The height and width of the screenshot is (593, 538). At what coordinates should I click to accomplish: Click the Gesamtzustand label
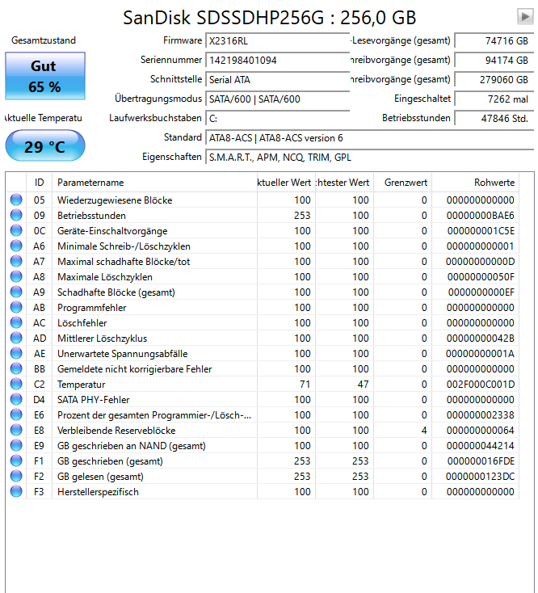(44, 40)
